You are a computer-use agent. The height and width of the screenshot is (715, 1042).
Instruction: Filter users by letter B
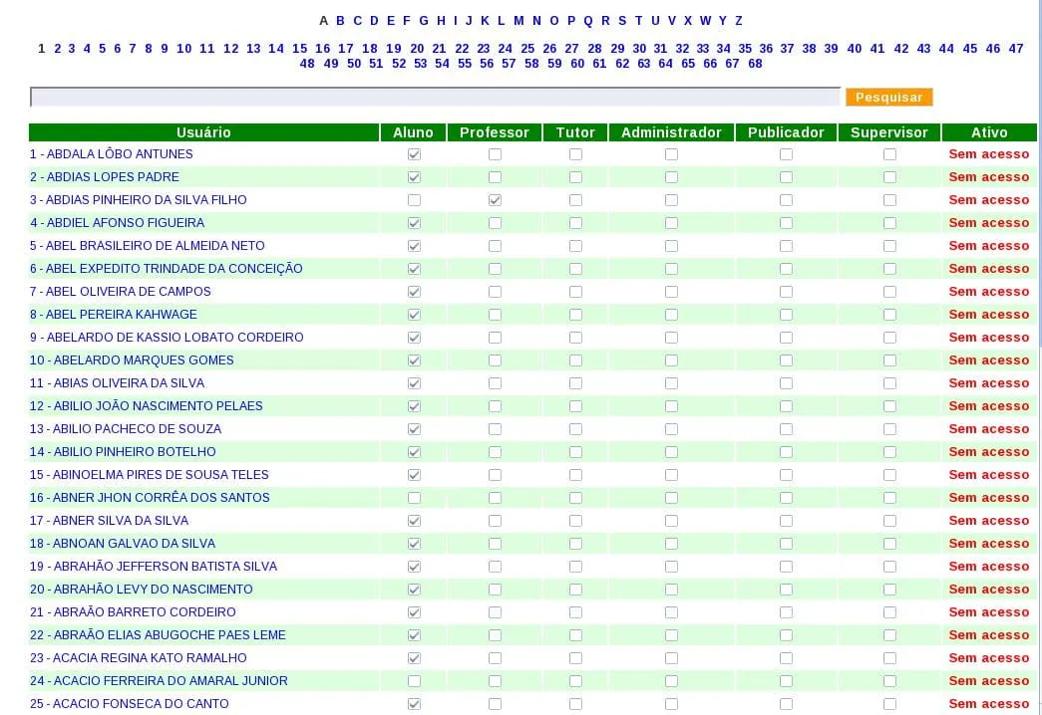(340, 21)
